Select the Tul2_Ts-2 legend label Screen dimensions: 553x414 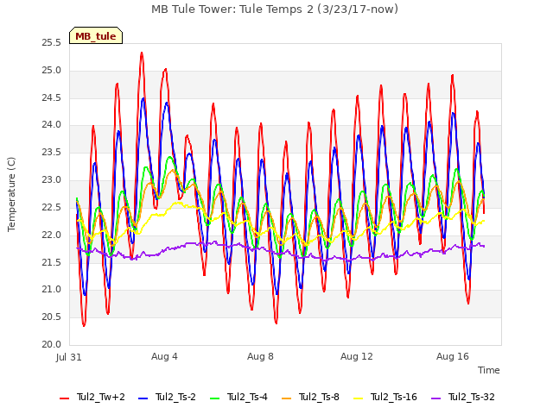[x=175, y=398]
